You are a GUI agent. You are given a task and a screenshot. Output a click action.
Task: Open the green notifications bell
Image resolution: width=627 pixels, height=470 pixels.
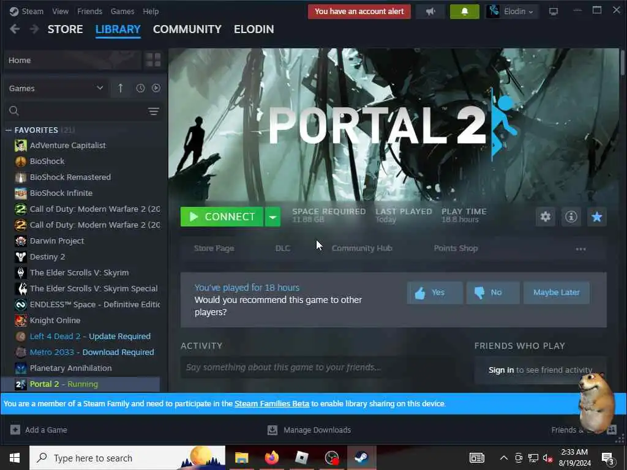tap(465, 12)
